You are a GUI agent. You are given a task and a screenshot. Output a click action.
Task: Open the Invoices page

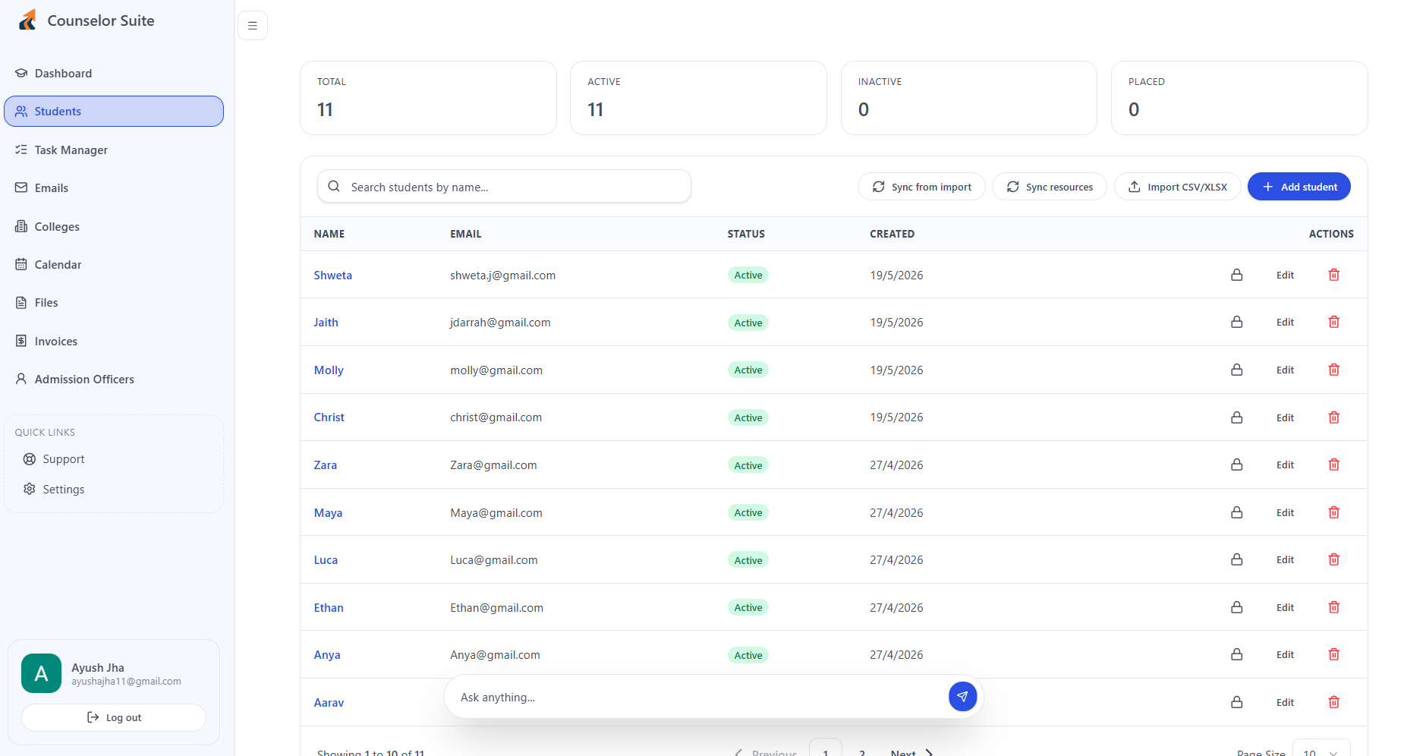[x=114, y=341]
